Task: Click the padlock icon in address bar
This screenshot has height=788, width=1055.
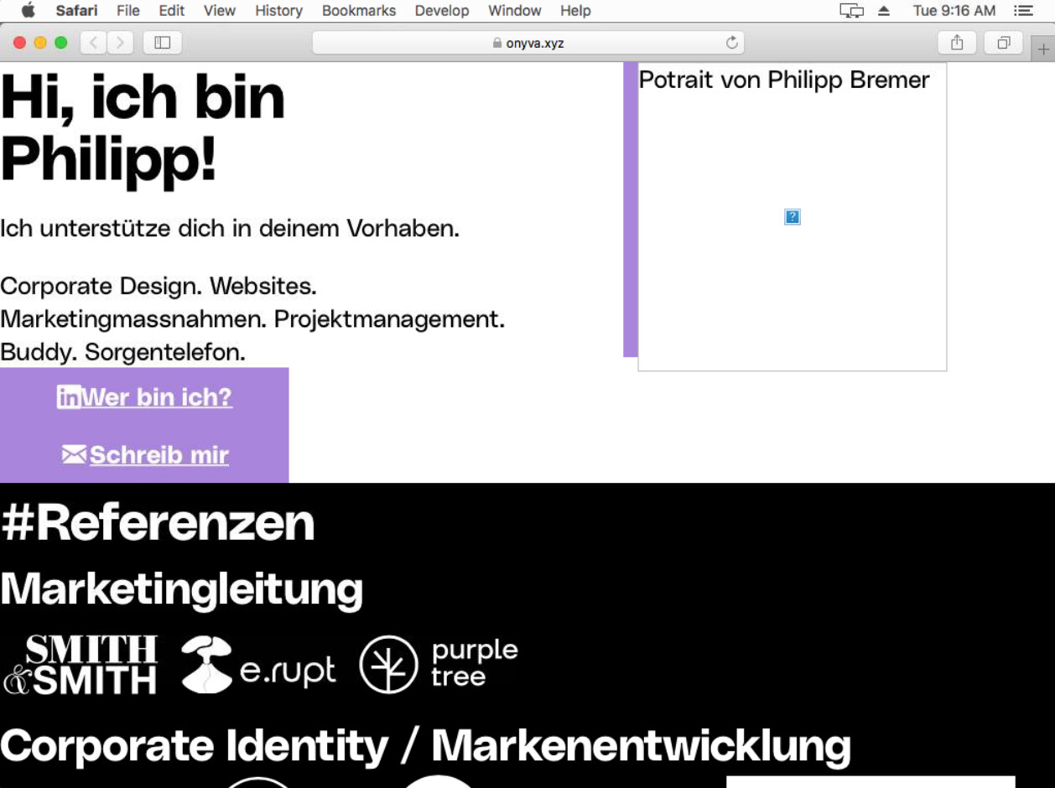Action: 497,43
